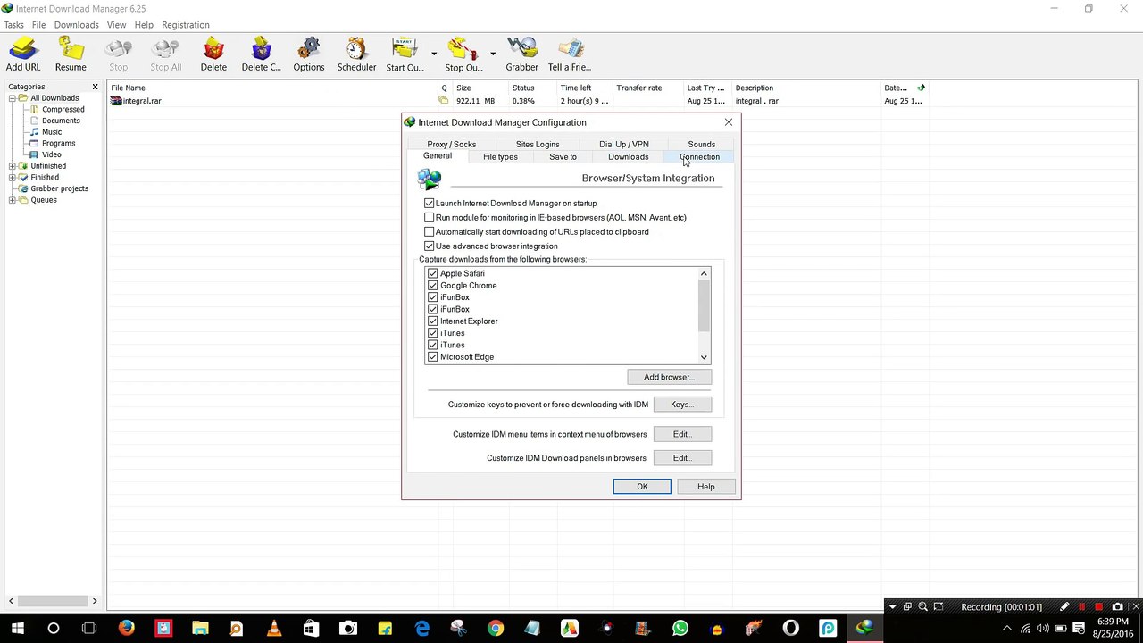
Task: Click the Windows Start button
Action: point(17,629)
